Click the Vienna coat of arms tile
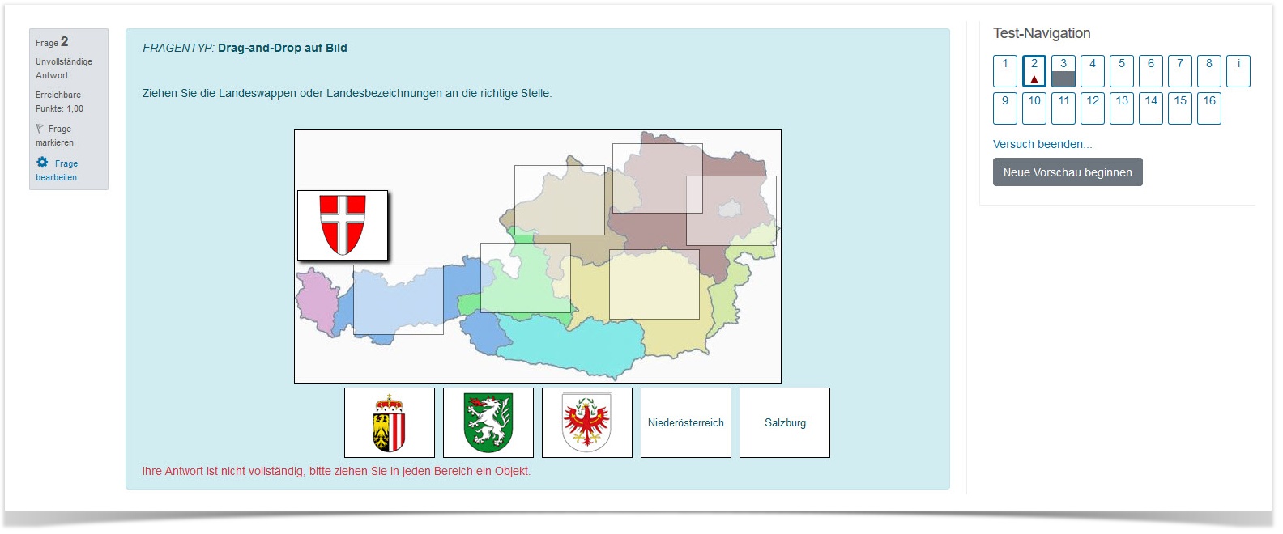Screen dimensions: 1283x534 pyautogui.click(x=343, y=225)
